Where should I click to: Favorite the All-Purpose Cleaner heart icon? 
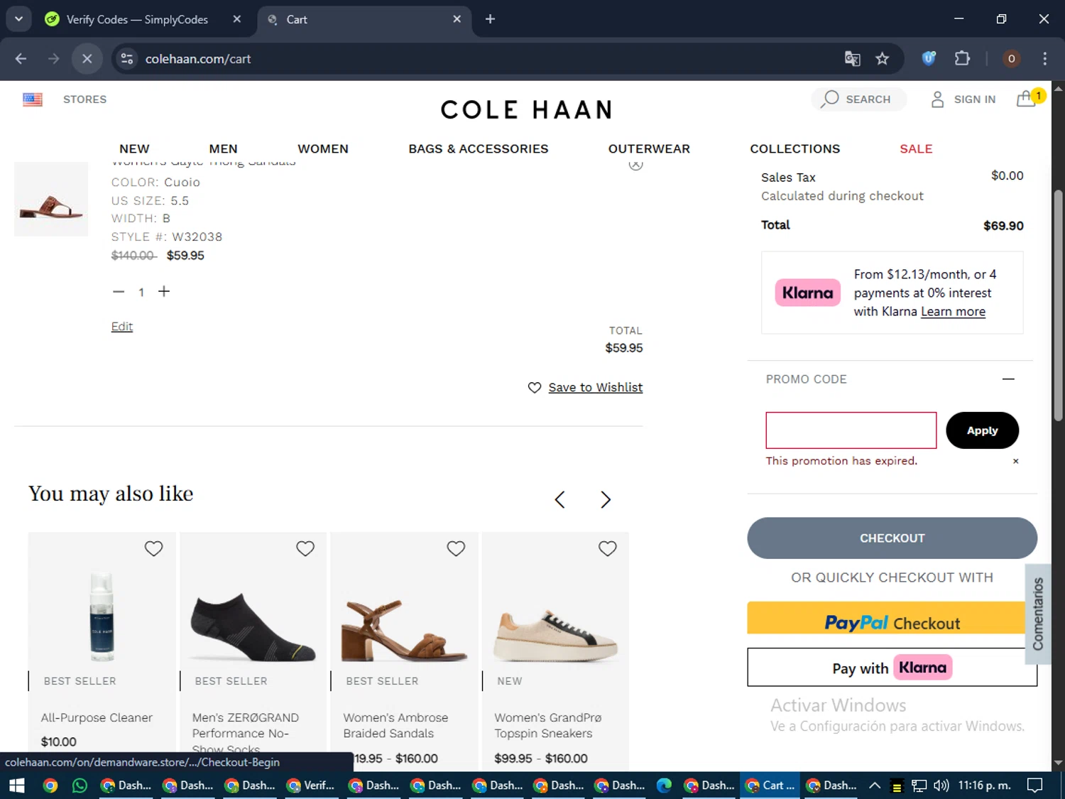(154, 548)
